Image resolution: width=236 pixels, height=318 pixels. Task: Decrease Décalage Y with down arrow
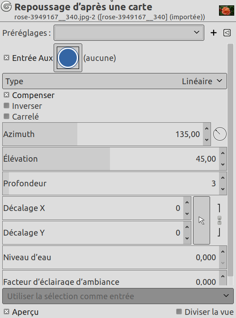pyautogui.click(x=187, y=238)
